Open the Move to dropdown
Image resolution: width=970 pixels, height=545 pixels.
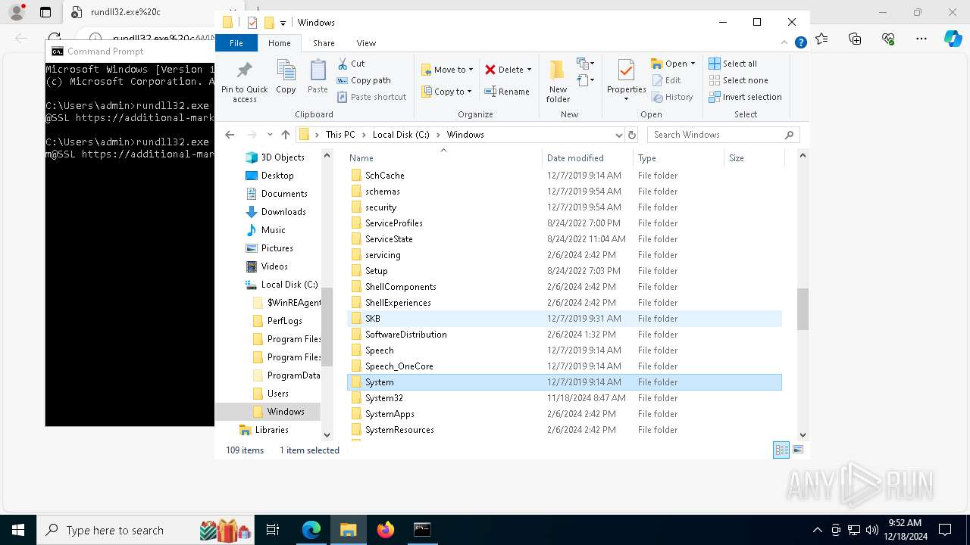pyautogui.click(x=447, y=70)
